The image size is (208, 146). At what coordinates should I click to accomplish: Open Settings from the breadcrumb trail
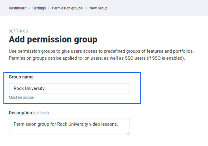tap(39, 8)
